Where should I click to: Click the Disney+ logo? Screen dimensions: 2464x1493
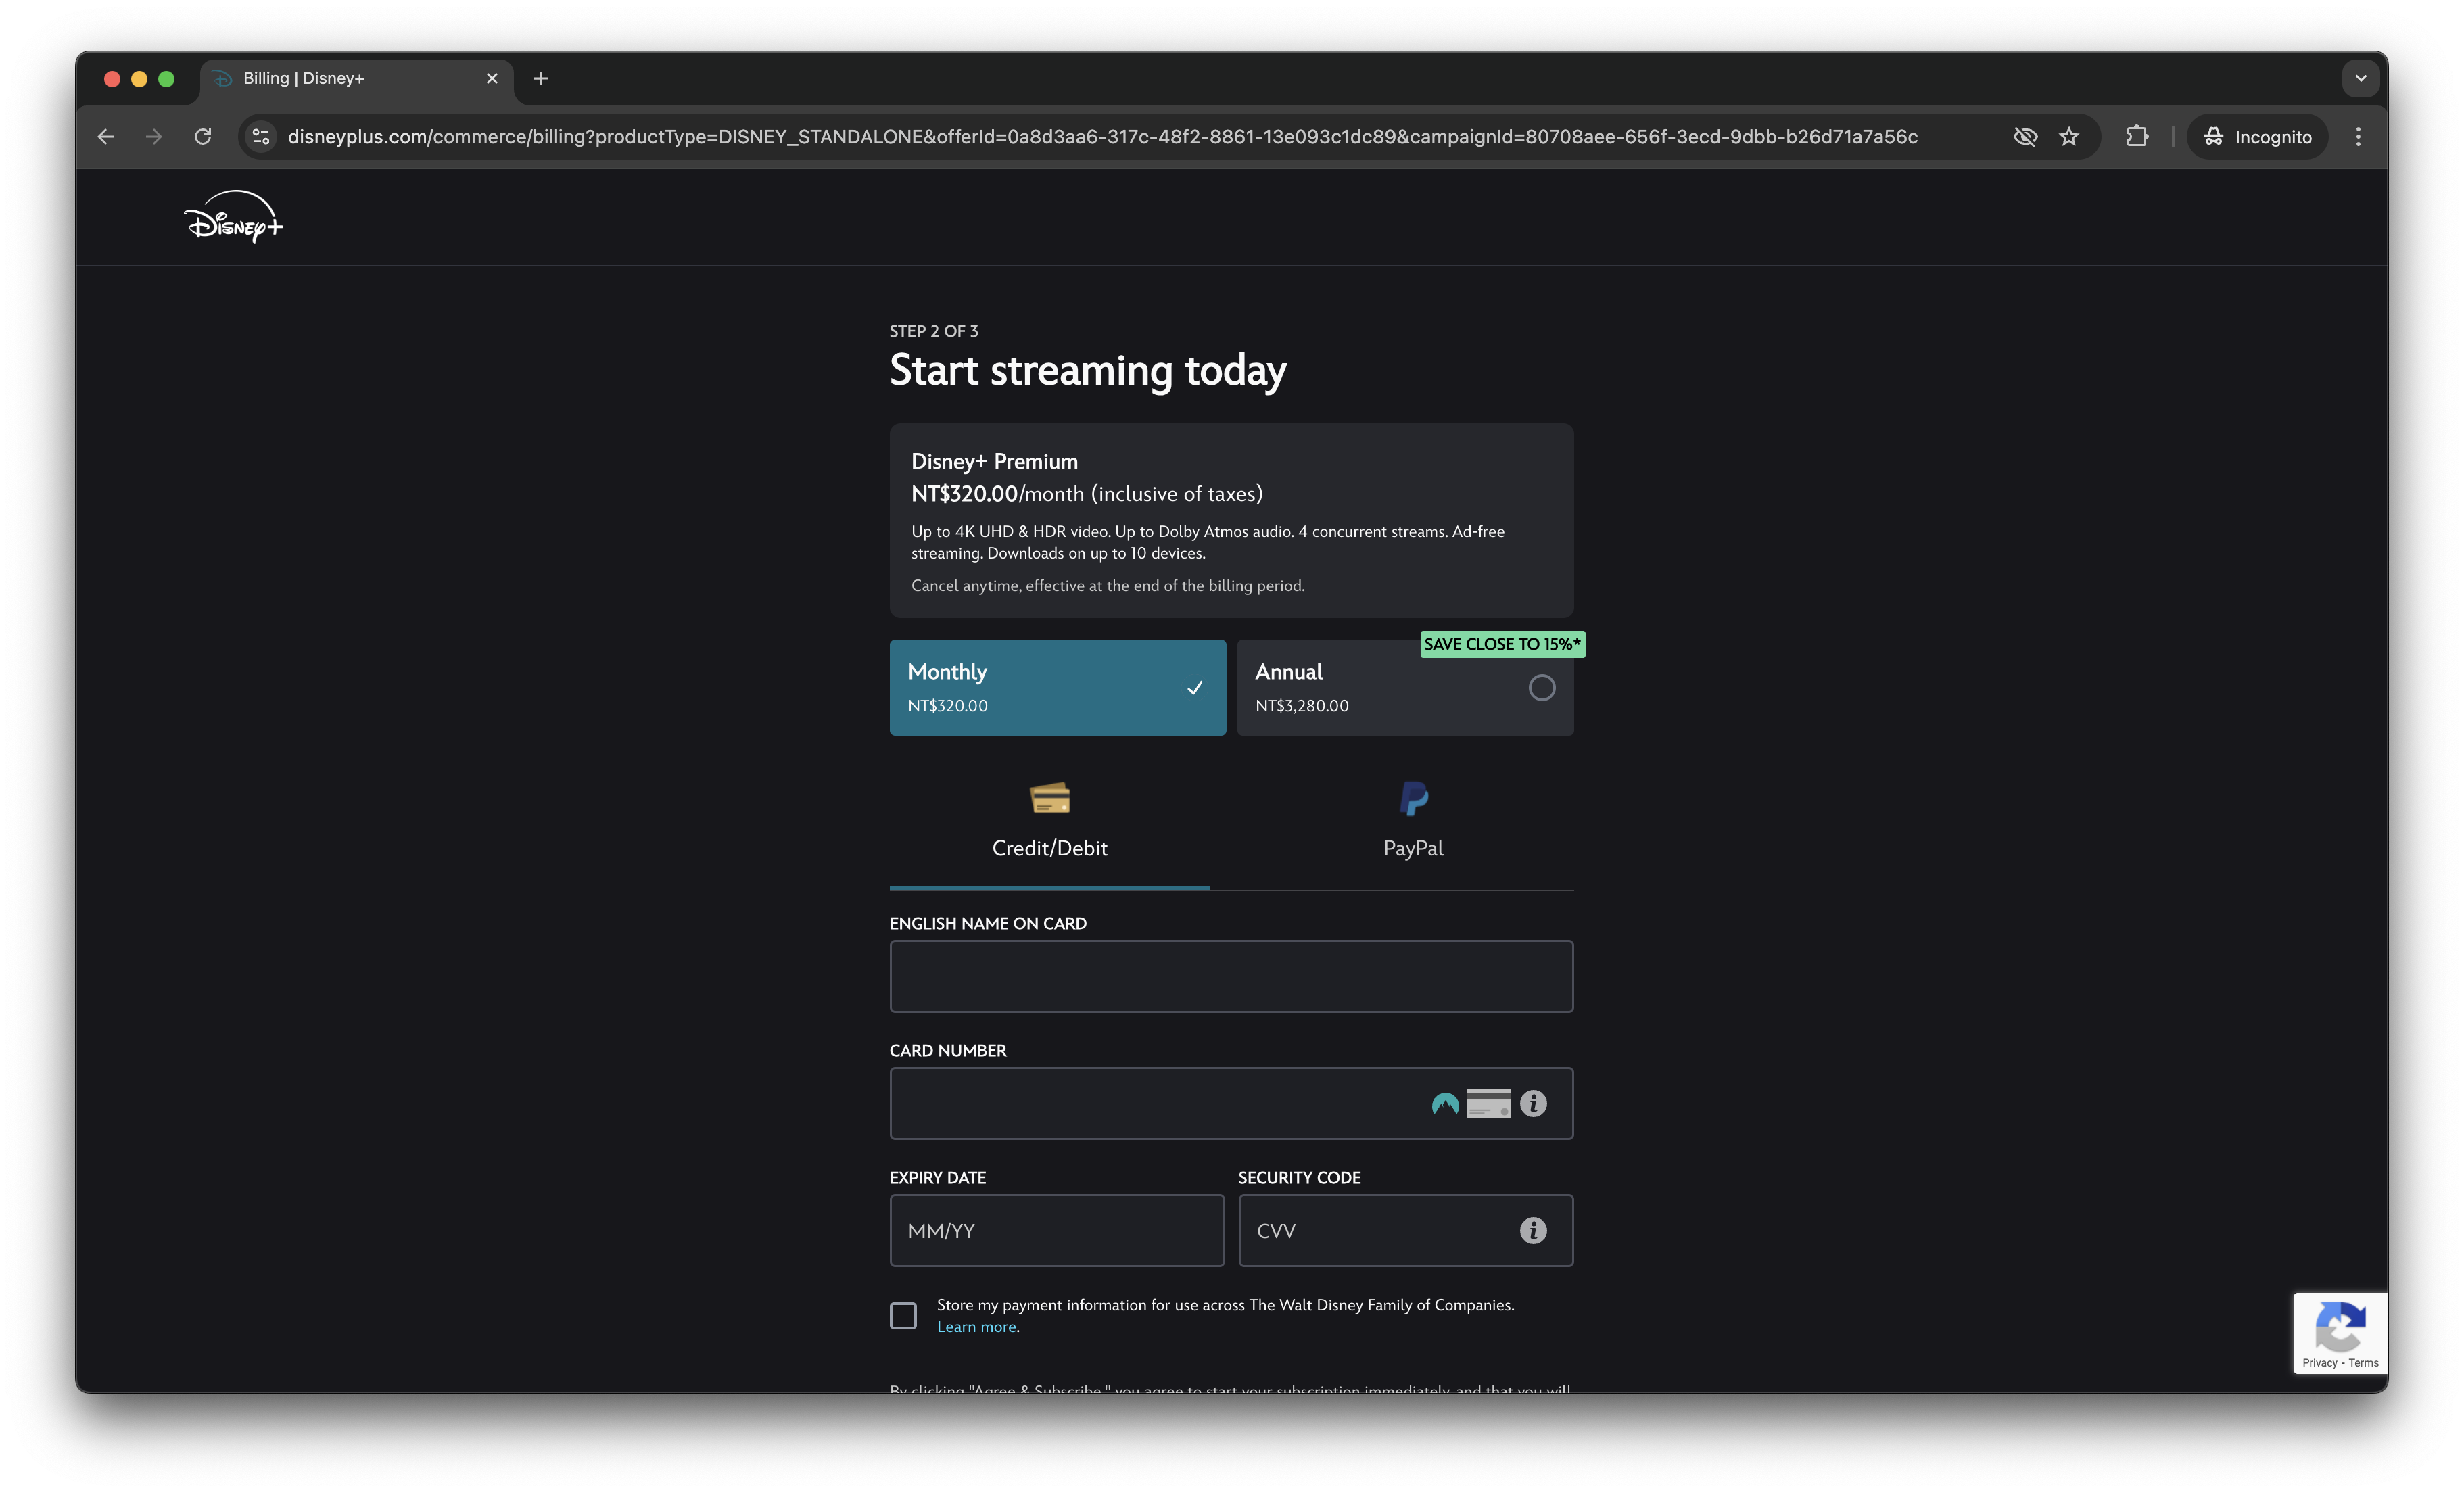[233, 217]
